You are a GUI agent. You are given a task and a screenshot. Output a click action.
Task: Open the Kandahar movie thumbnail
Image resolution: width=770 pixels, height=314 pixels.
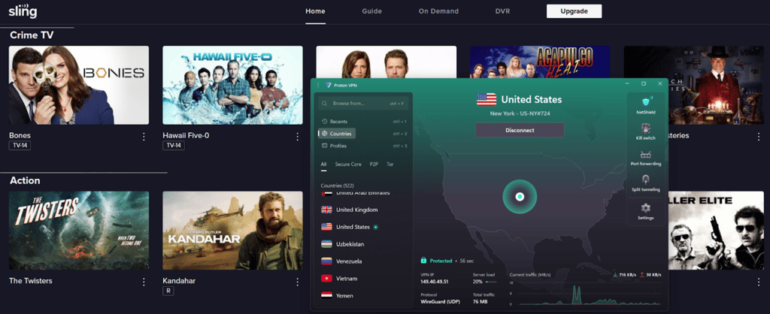tap(233, 231)
